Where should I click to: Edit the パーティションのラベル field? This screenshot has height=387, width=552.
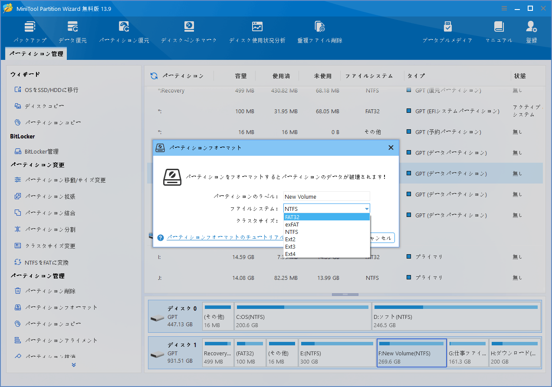[x=327, y=197]
